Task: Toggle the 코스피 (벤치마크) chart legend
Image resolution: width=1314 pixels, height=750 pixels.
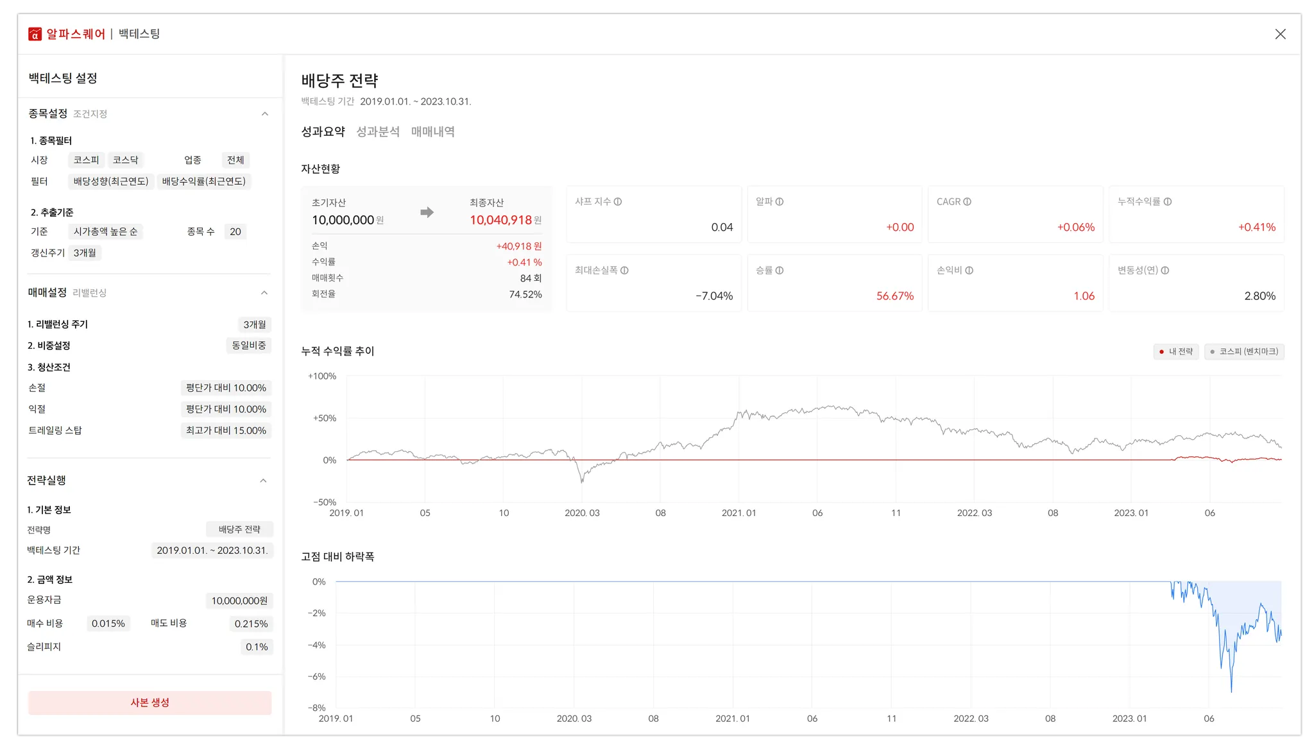Action: click(1244, 351)
